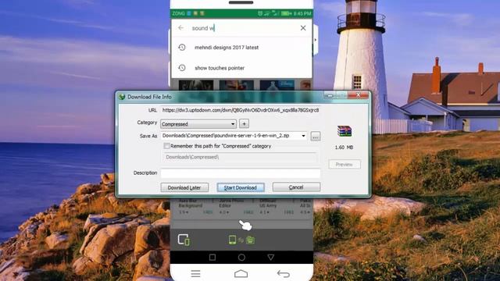Click the screen mirror device icon
500x281 pixels.
184,240
